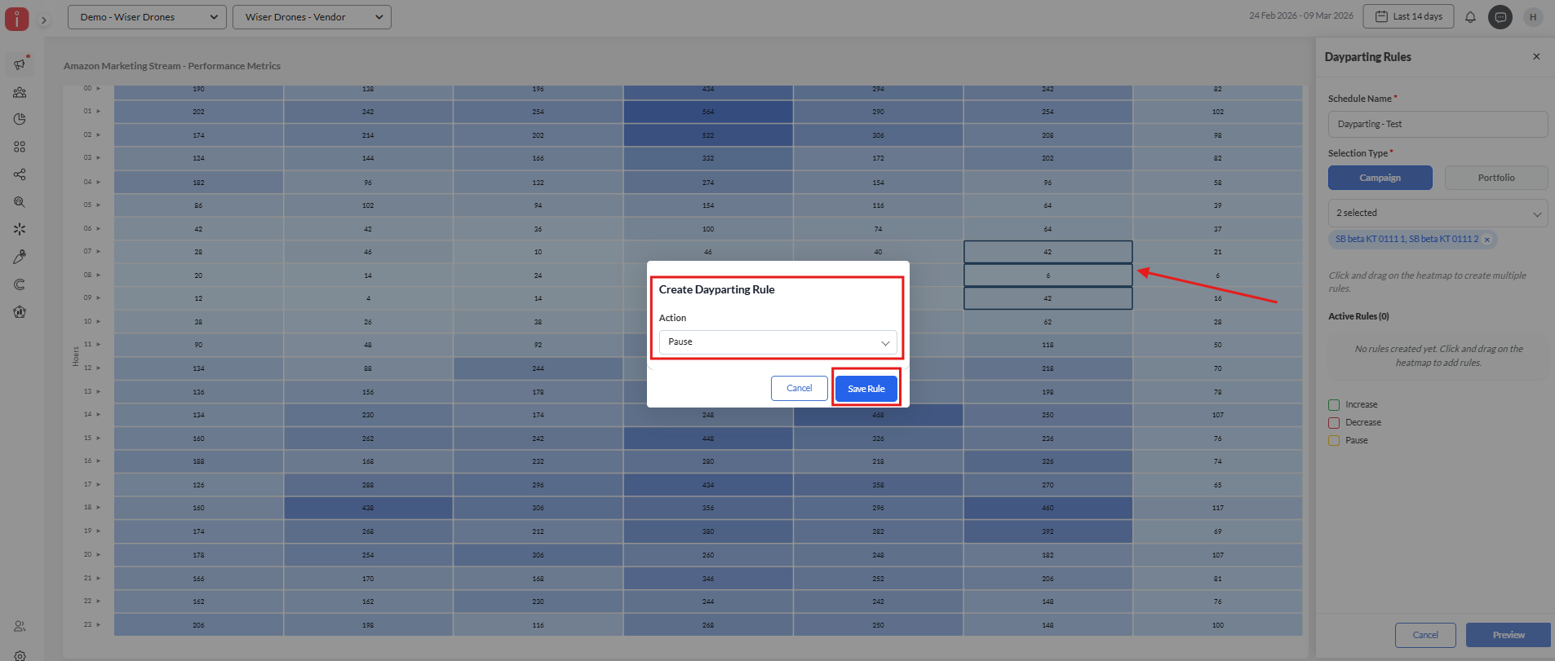
Task: Open the megaphone advertising icon in sidebar
Action: click(20, 64)
